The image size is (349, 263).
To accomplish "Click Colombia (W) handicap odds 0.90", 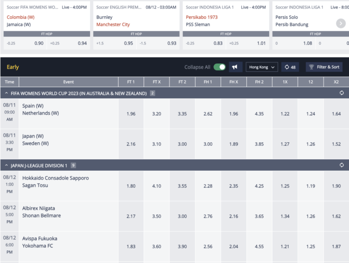I will point(38,43).
